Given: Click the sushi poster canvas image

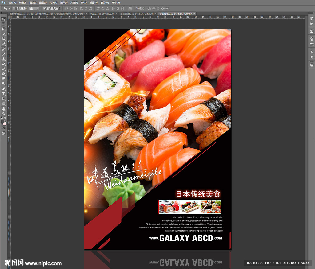Looking at the screenshot, I should tap(157, 139).
